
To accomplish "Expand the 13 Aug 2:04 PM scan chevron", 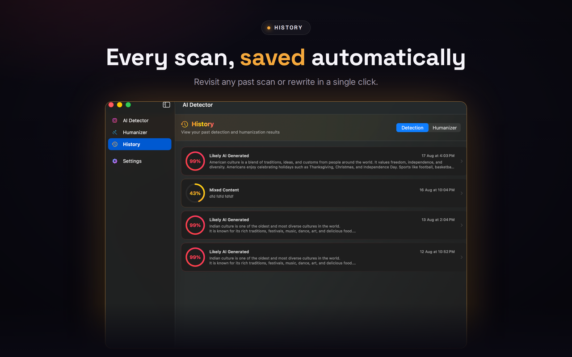I will tap(462, 225).
